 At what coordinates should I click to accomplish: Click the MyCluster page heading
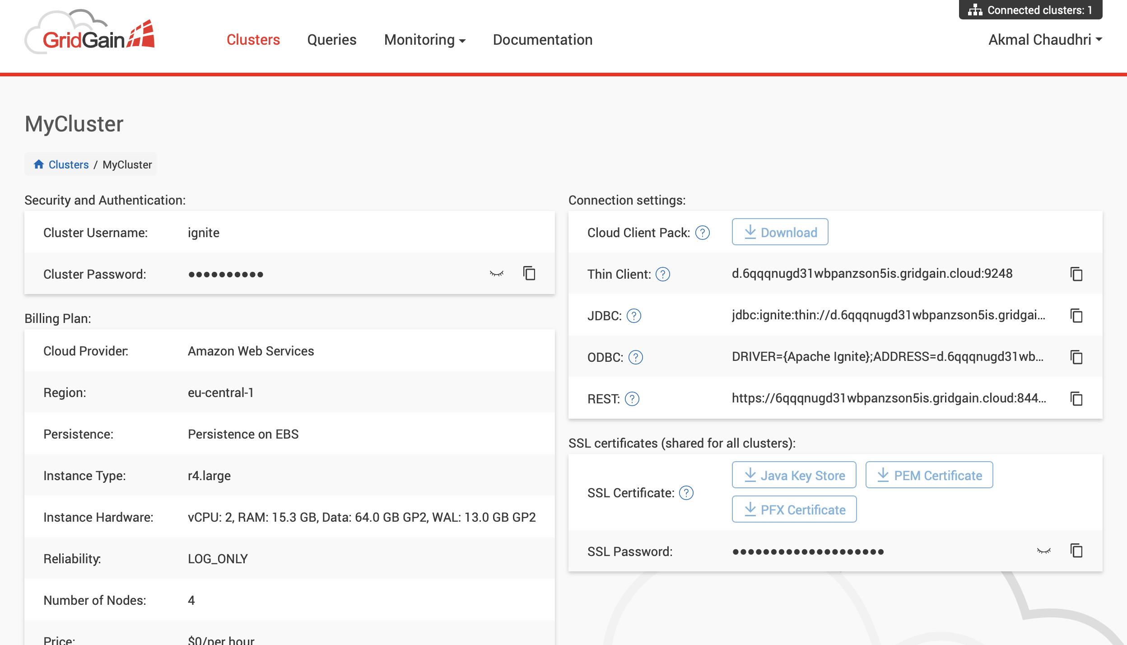pyautogui.click(x=74, y=124)
